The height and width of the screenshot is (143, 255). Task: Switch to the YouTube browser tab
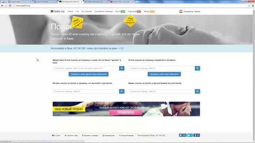click(121, 2)
